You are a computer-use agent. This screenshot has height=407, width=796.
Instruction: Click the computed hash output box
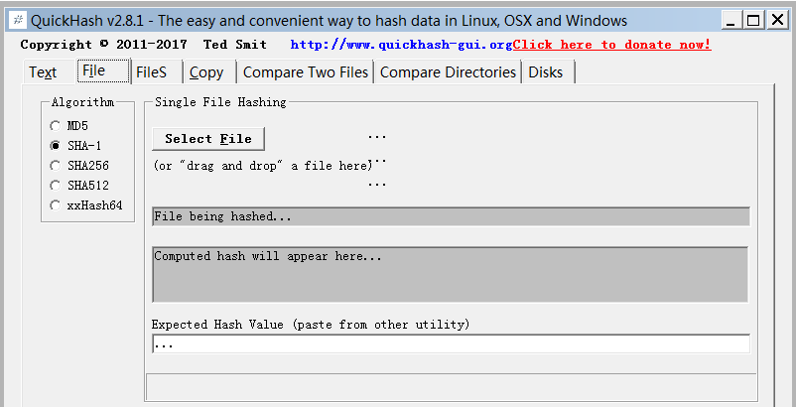point(451,275)
